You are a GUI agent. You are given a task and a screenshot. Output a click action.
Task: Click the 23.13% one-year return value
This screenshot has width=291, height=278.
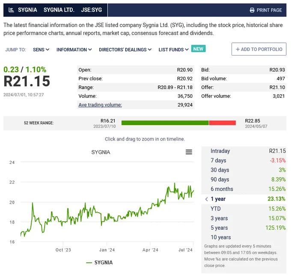[x=276, y=199]
